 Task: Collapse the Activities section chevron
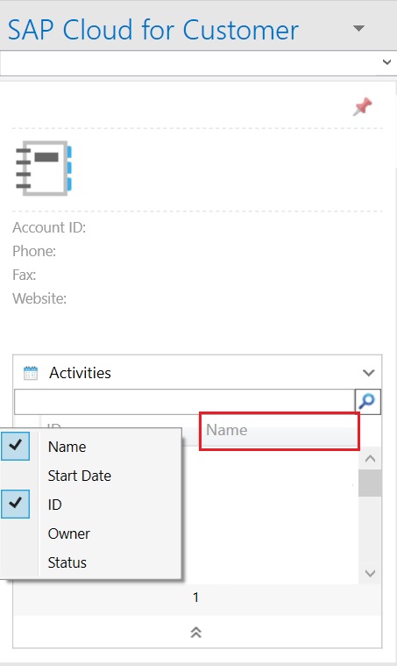click(369, 373)
